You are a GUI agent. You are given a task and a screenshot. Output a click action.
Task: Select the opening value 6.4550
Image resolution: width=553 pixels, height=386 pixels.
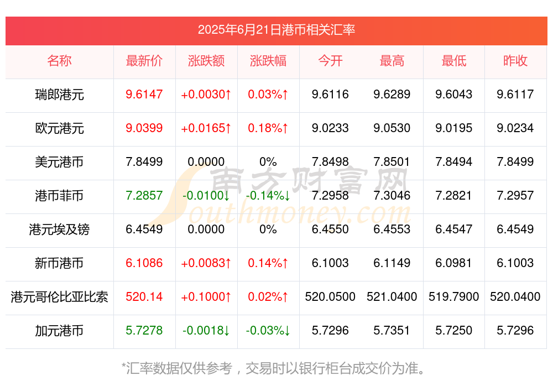click(330, 229)
